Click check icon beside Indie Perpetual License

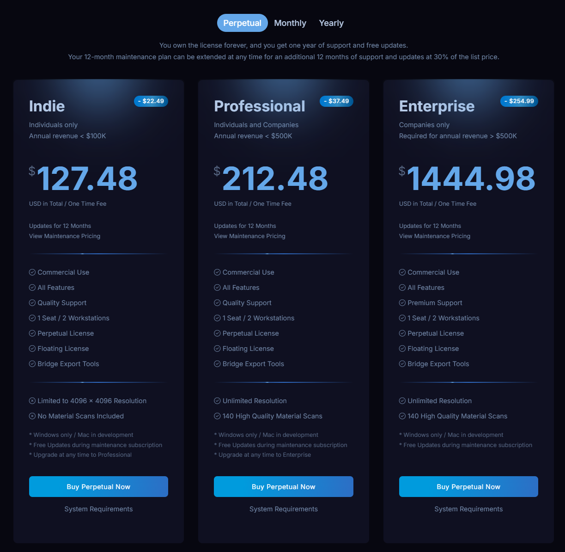pyautogui.click(x=32, y=333)
